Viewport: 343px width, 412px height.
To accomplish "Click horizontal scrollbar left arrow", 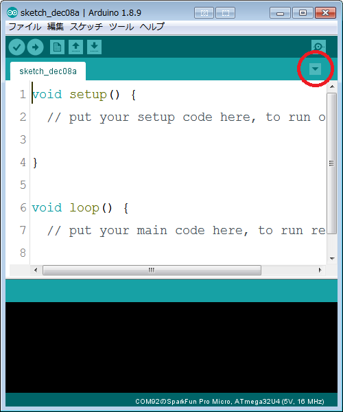I will [36, 270].
